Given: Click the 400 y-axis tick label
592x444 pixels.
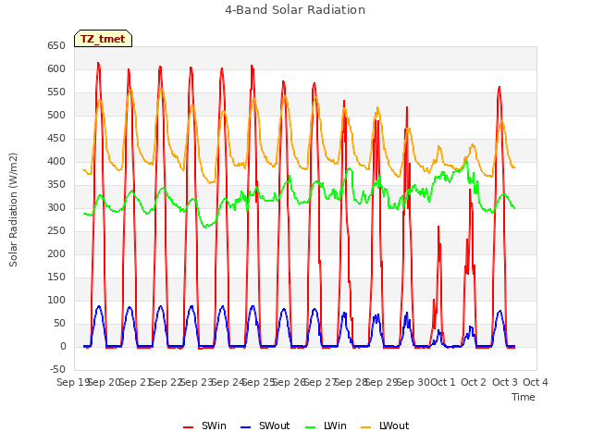Looking at the screenshot, I should point(56,162).
